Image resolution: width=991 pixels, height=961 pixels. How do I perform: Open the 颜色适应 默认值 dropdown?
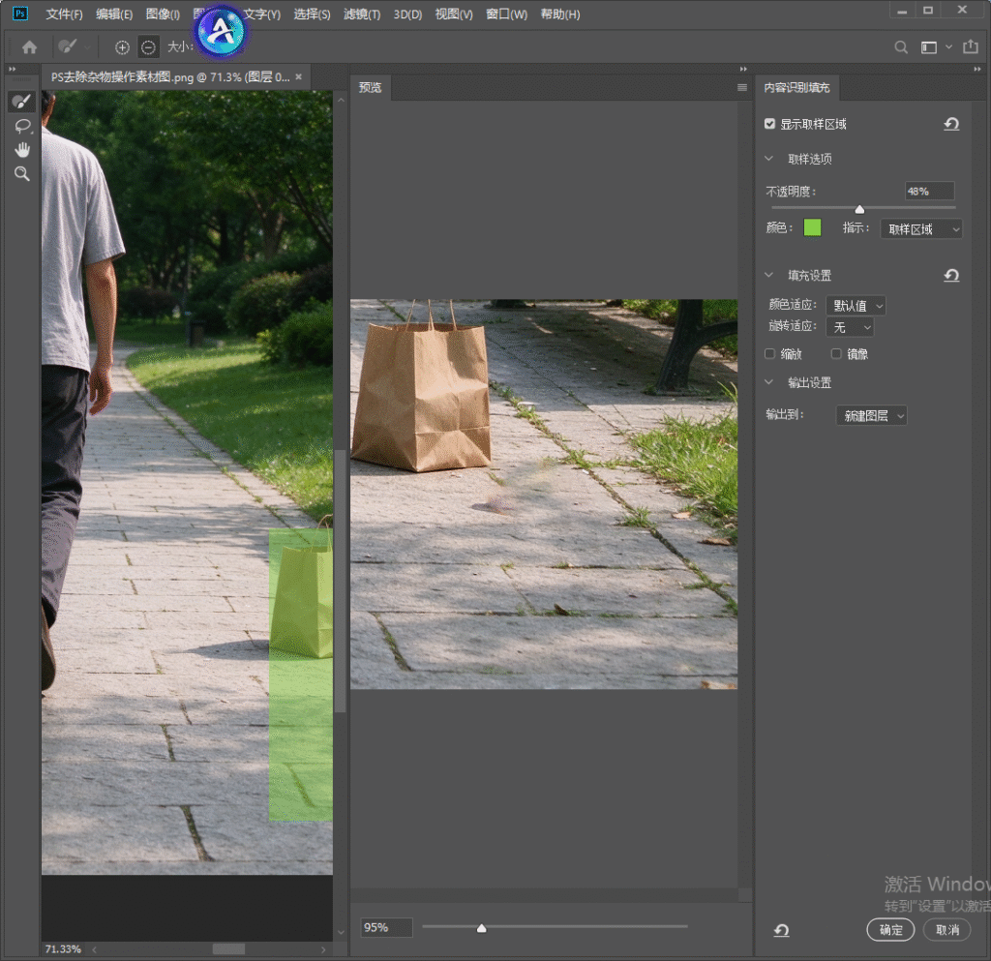856,306
